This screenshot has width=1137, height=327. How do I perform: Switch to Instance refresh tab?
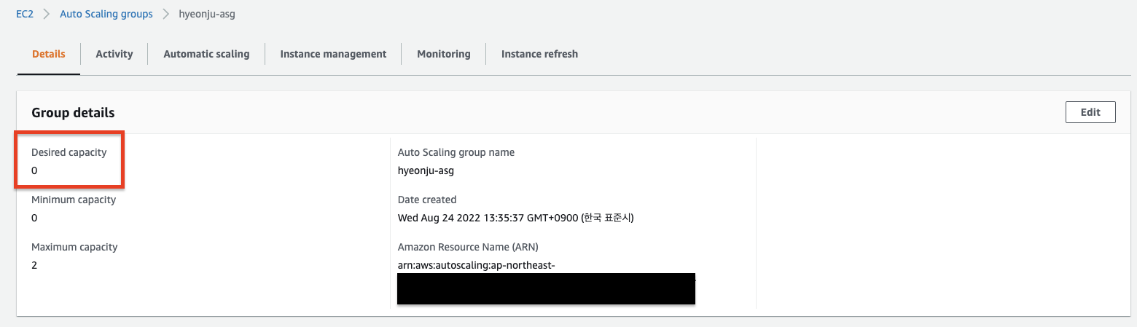(539, 54)
